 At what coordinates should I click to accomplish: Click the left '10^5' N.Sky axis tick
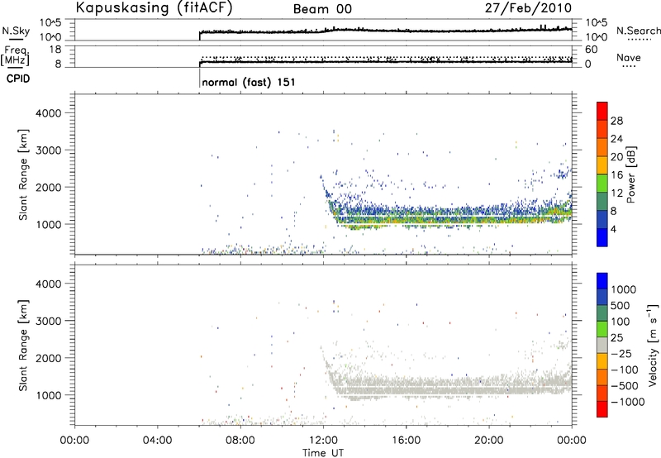(x=50, y=22)
